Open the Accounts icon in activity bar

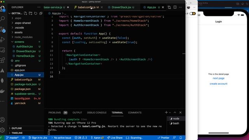click(2, 120)
